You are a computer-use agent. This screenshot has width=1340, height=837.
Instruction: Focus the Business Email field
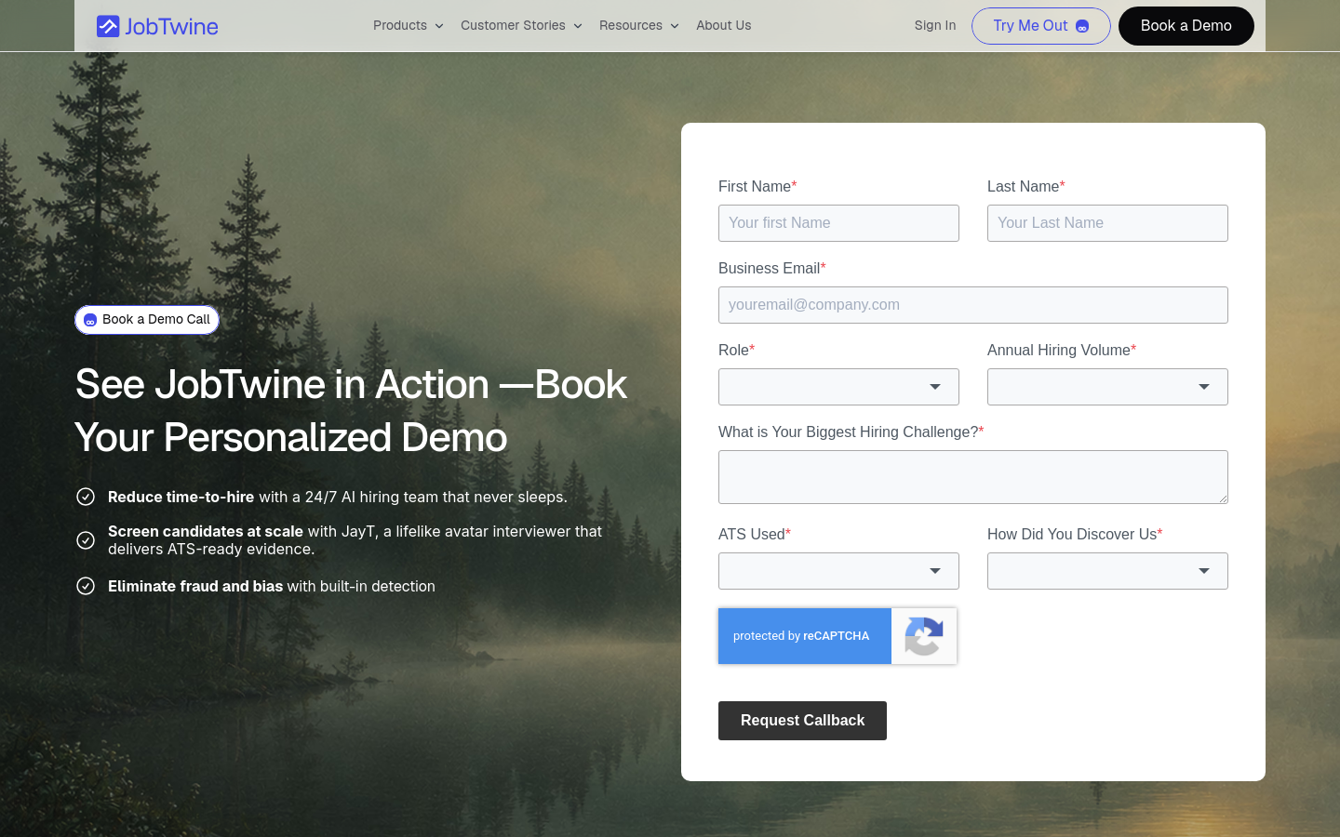click(x=972, y=305)
